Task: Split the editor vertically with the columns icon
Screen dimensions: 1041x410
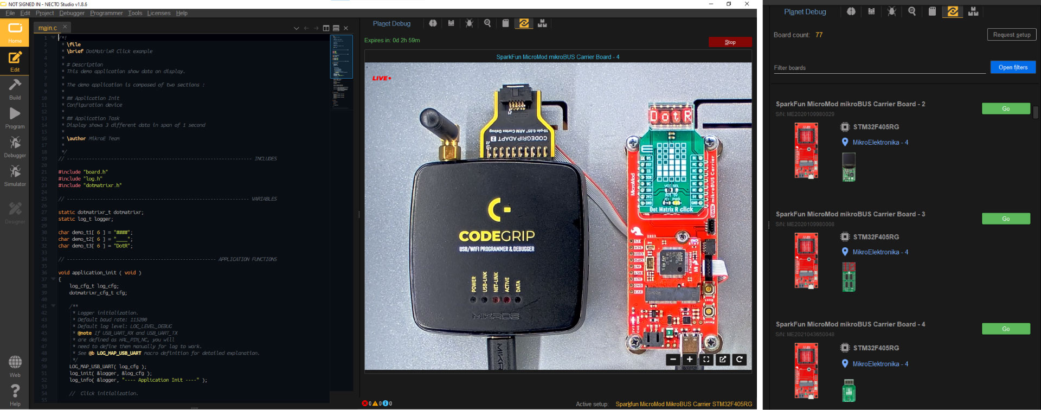Action: [326, 28]
